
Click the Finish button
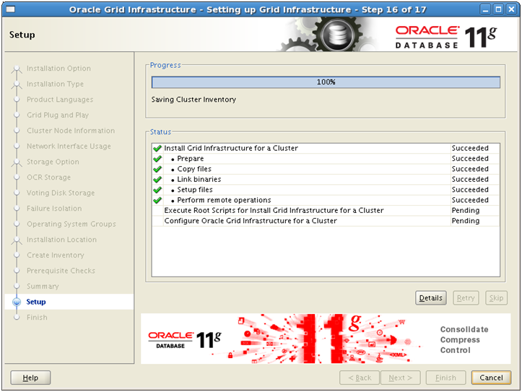coord(445,378)
